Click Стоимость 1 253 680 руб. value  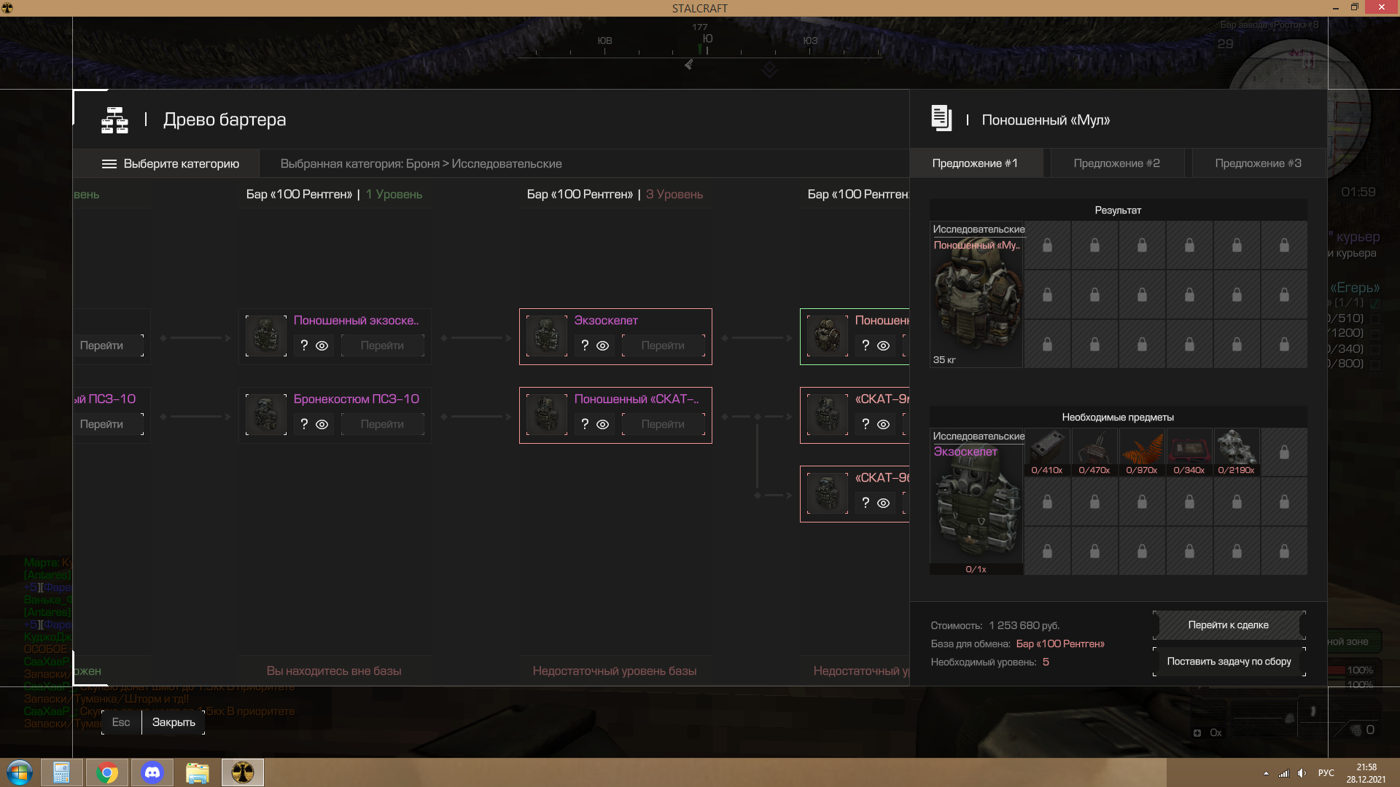coord(1024,625)
